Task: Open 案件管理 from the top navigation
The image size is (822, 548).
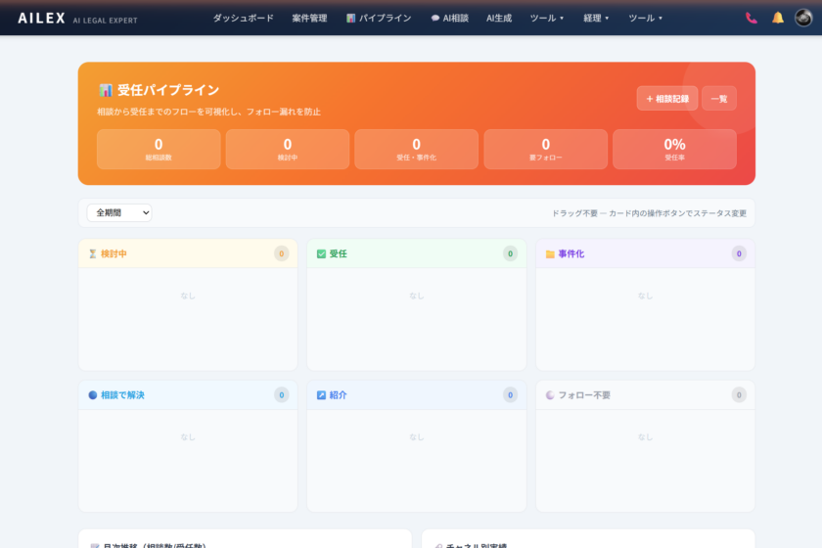Action: coord(309,18)
